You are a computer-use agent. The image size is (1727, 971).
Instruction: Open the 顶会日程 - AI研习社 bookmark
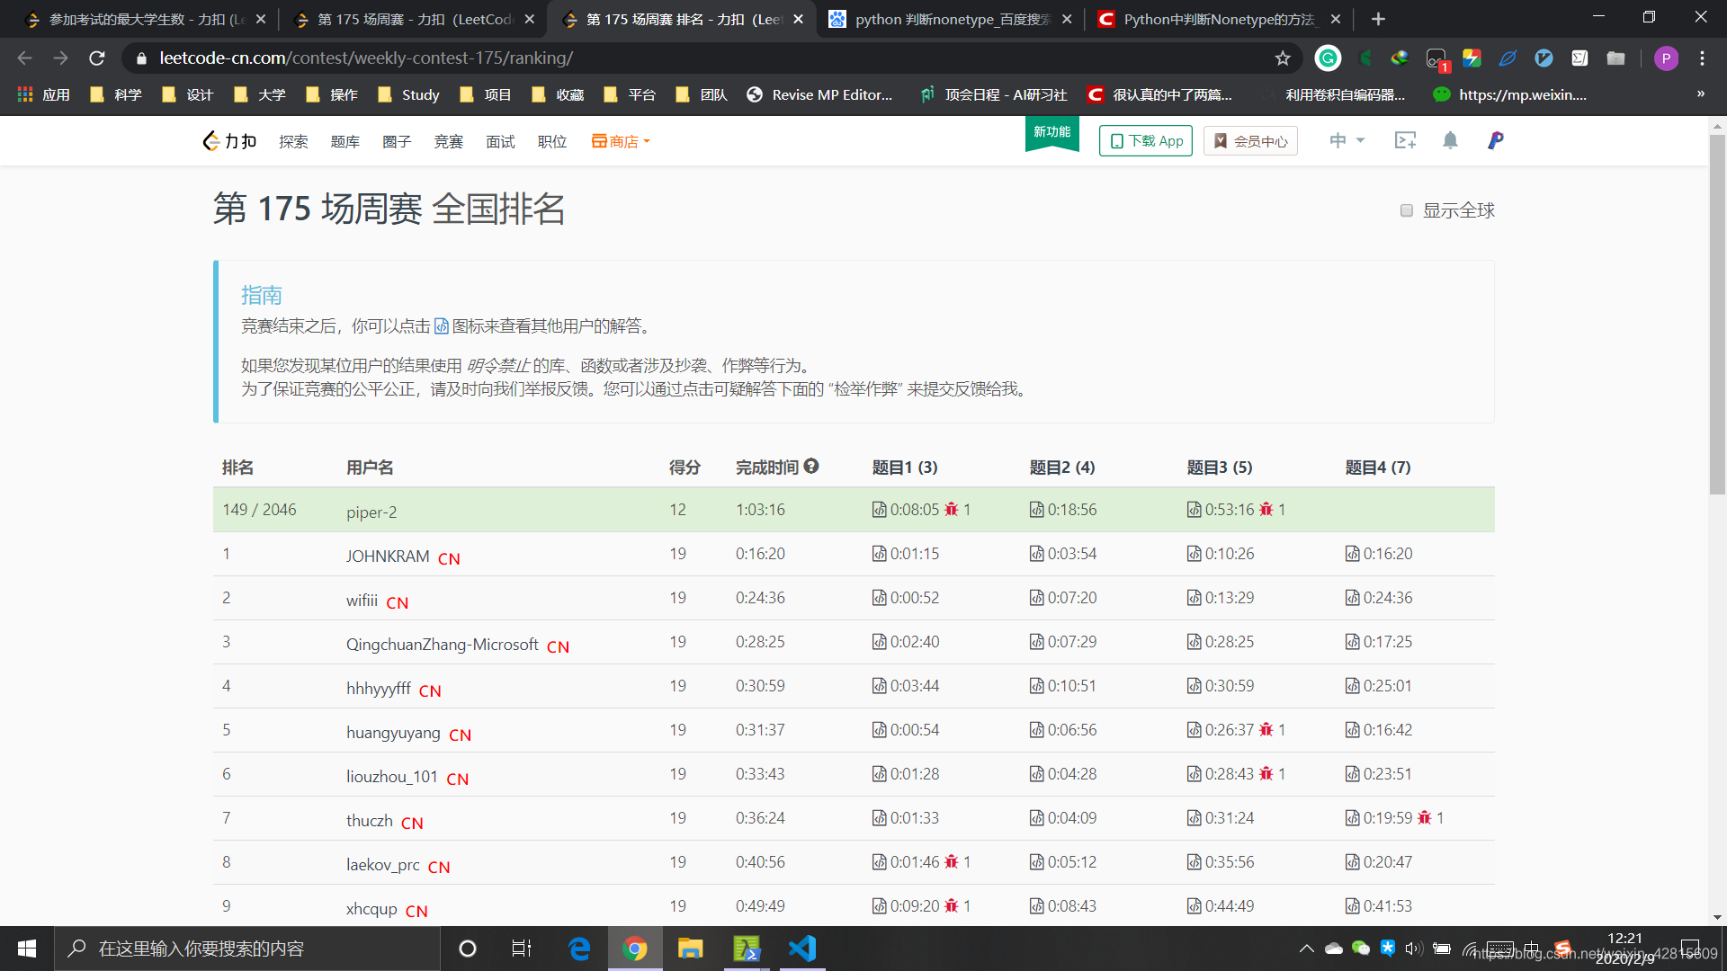click(x=993, y=94)
